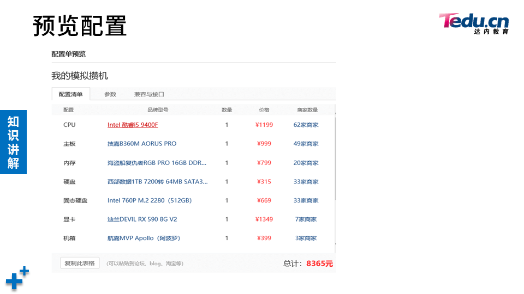Click the ¥399 case price

pyautogui.click(x=264, y=238)
